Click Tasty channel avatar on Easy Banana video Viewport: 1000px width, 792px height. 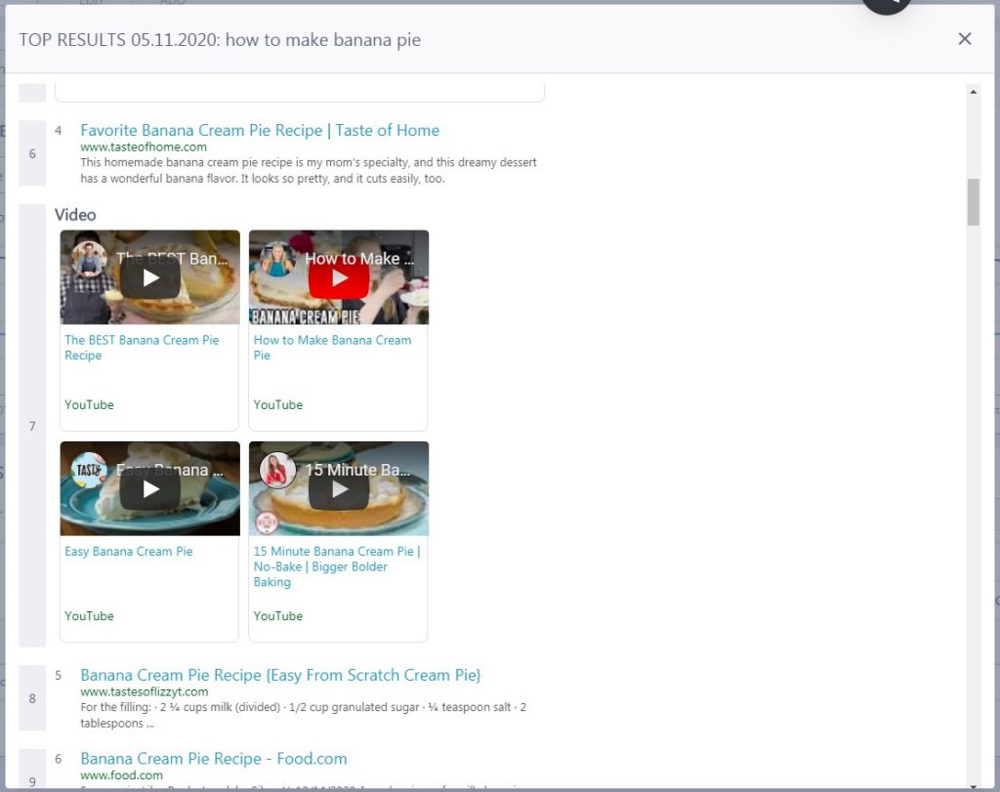click(x=89, y=470)
